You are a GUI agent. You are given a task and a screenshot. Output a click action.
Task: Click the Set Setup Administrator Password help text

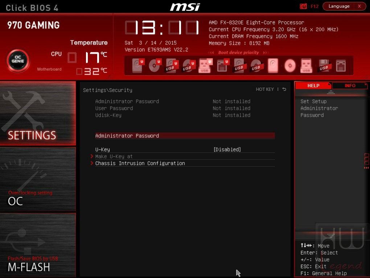coord(319,108)
